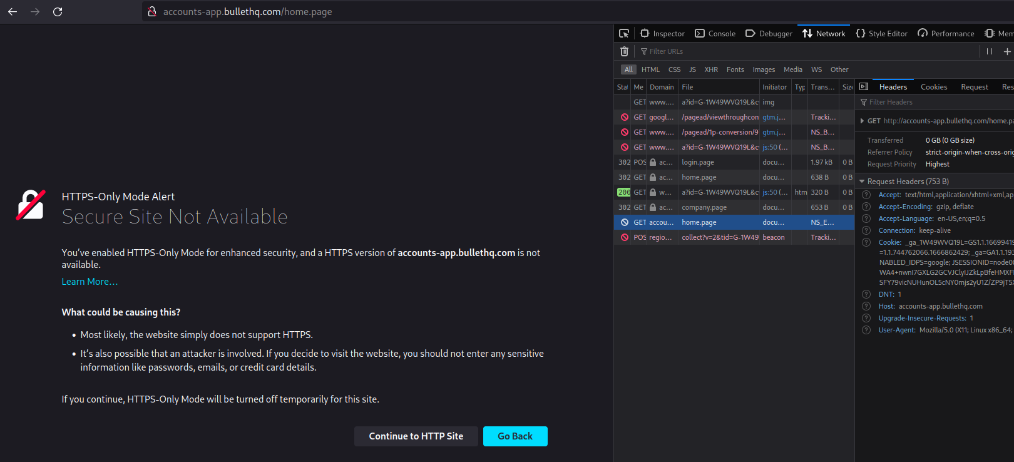
Task: Click the help icon beside Host header
Action: click(x=866, y=306)
